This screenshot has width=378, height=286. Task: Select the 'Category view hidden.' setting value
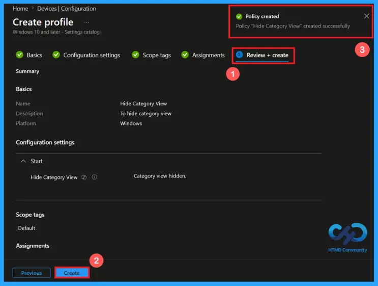(160, 176)
